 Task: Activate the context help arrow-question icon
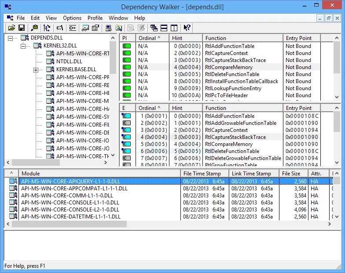(x=187, y=28)
